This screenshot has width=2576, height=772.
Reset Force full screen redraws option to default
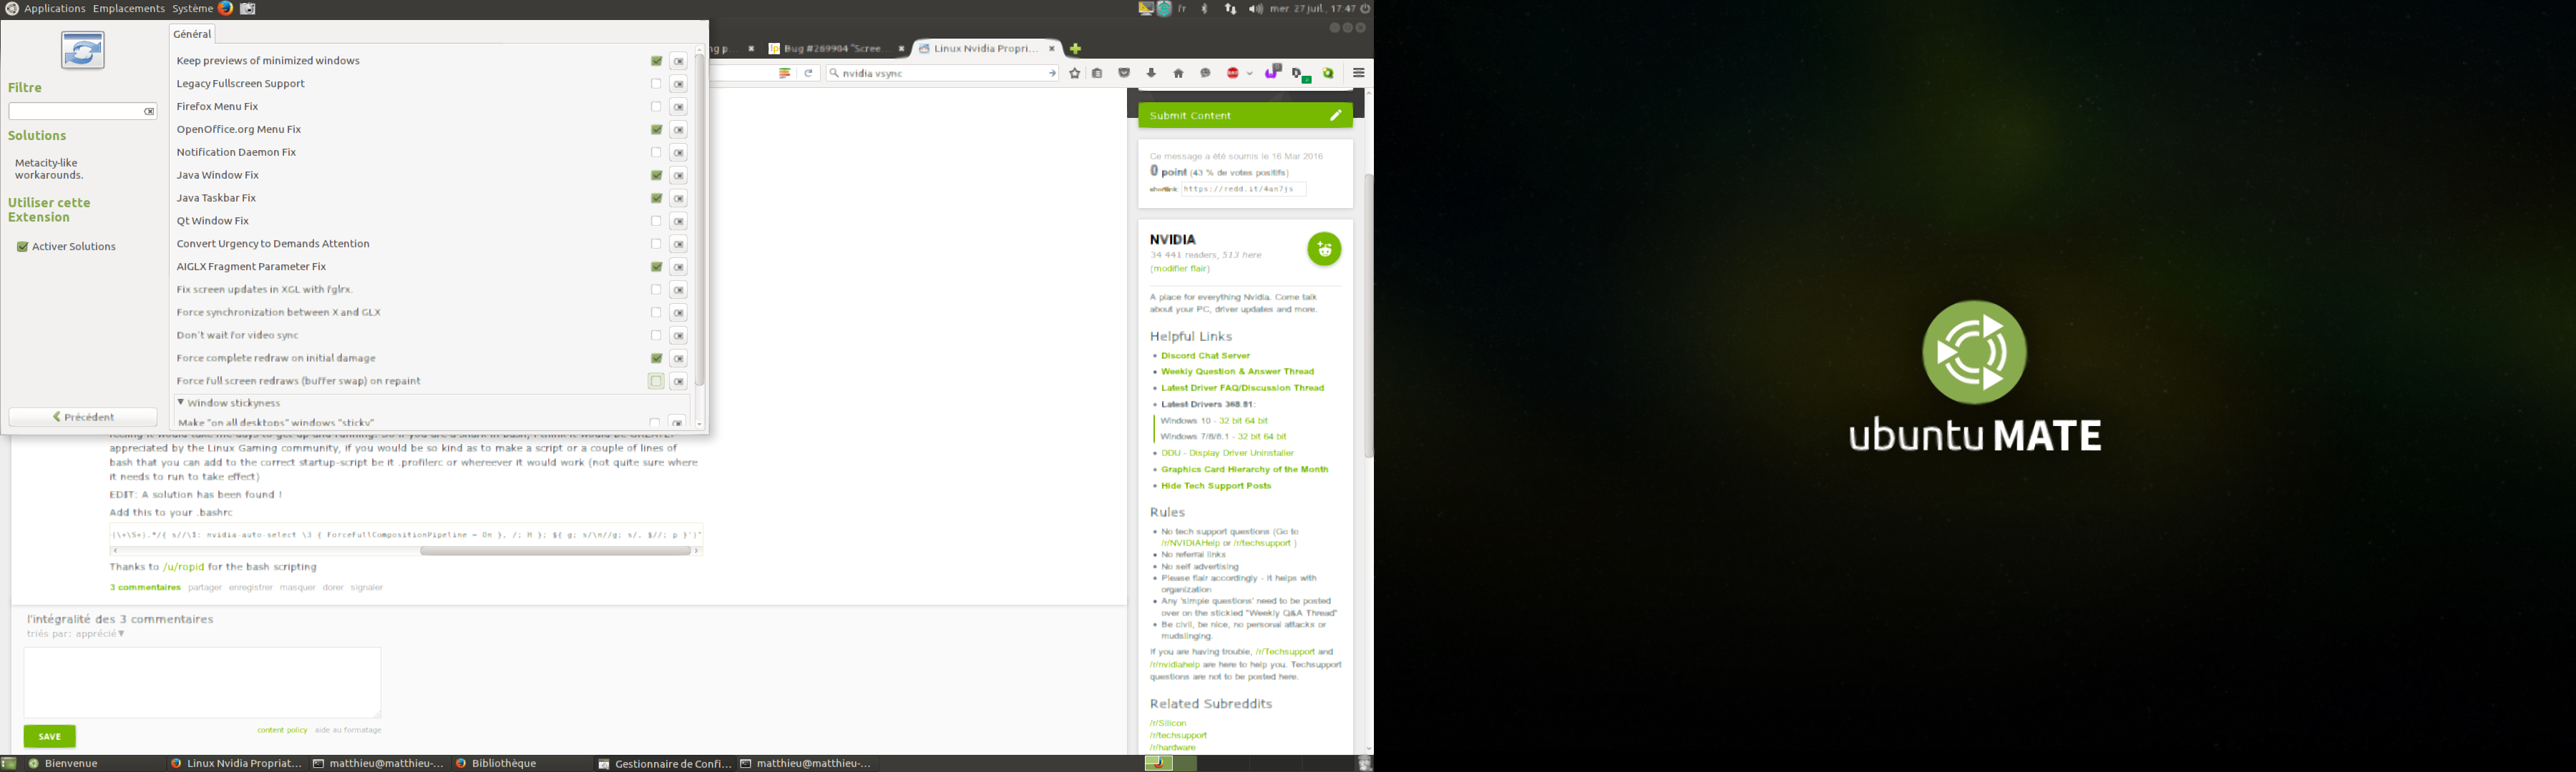[x=678, y=382]
